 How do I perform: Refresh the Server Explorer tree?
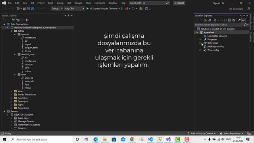click(4, 20)
